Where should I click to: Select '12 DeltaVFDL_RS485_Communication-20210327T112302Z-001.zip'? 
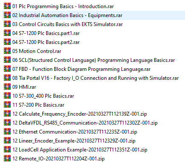[x=85, y=123]
